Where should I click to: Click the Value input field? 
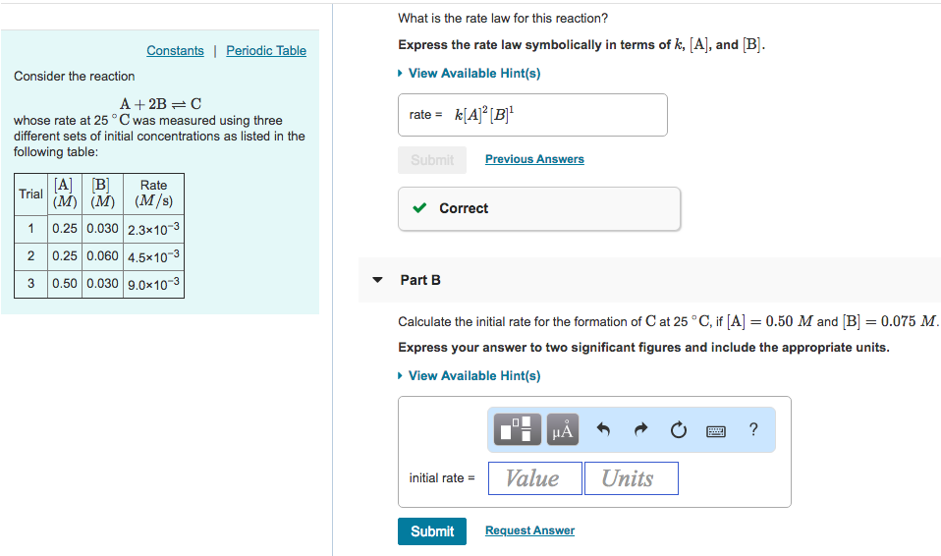[535, 478]
